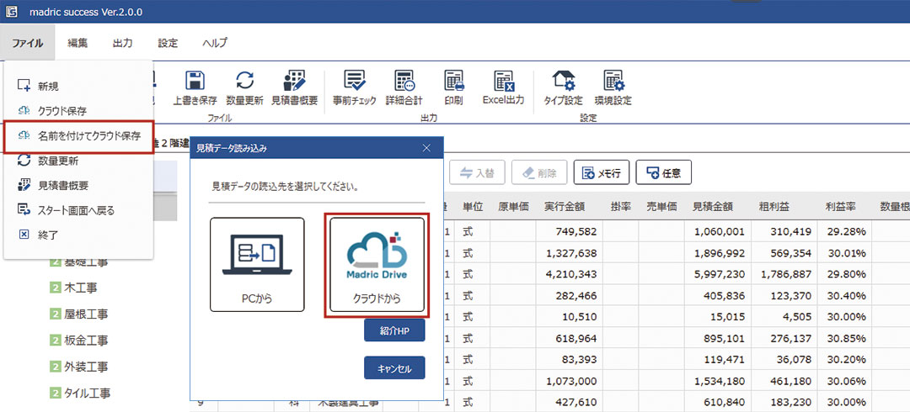Viewport: 910px width, 412px height.
Task: Click the 入替 button
Action: pyautogui.click(x=477, y=172)
